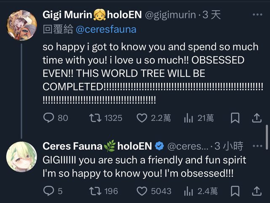The width and height of the screenshot is (270, 203).
Task: View analytics of Gigi Murin's tweet
Action: [x=188, y=118]
